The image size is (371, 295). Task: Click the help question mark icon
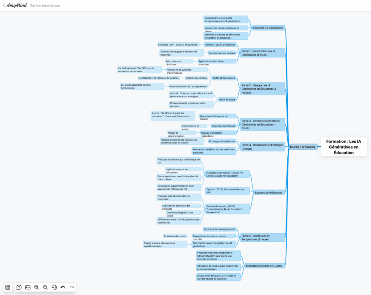click(x=19, y=287)
